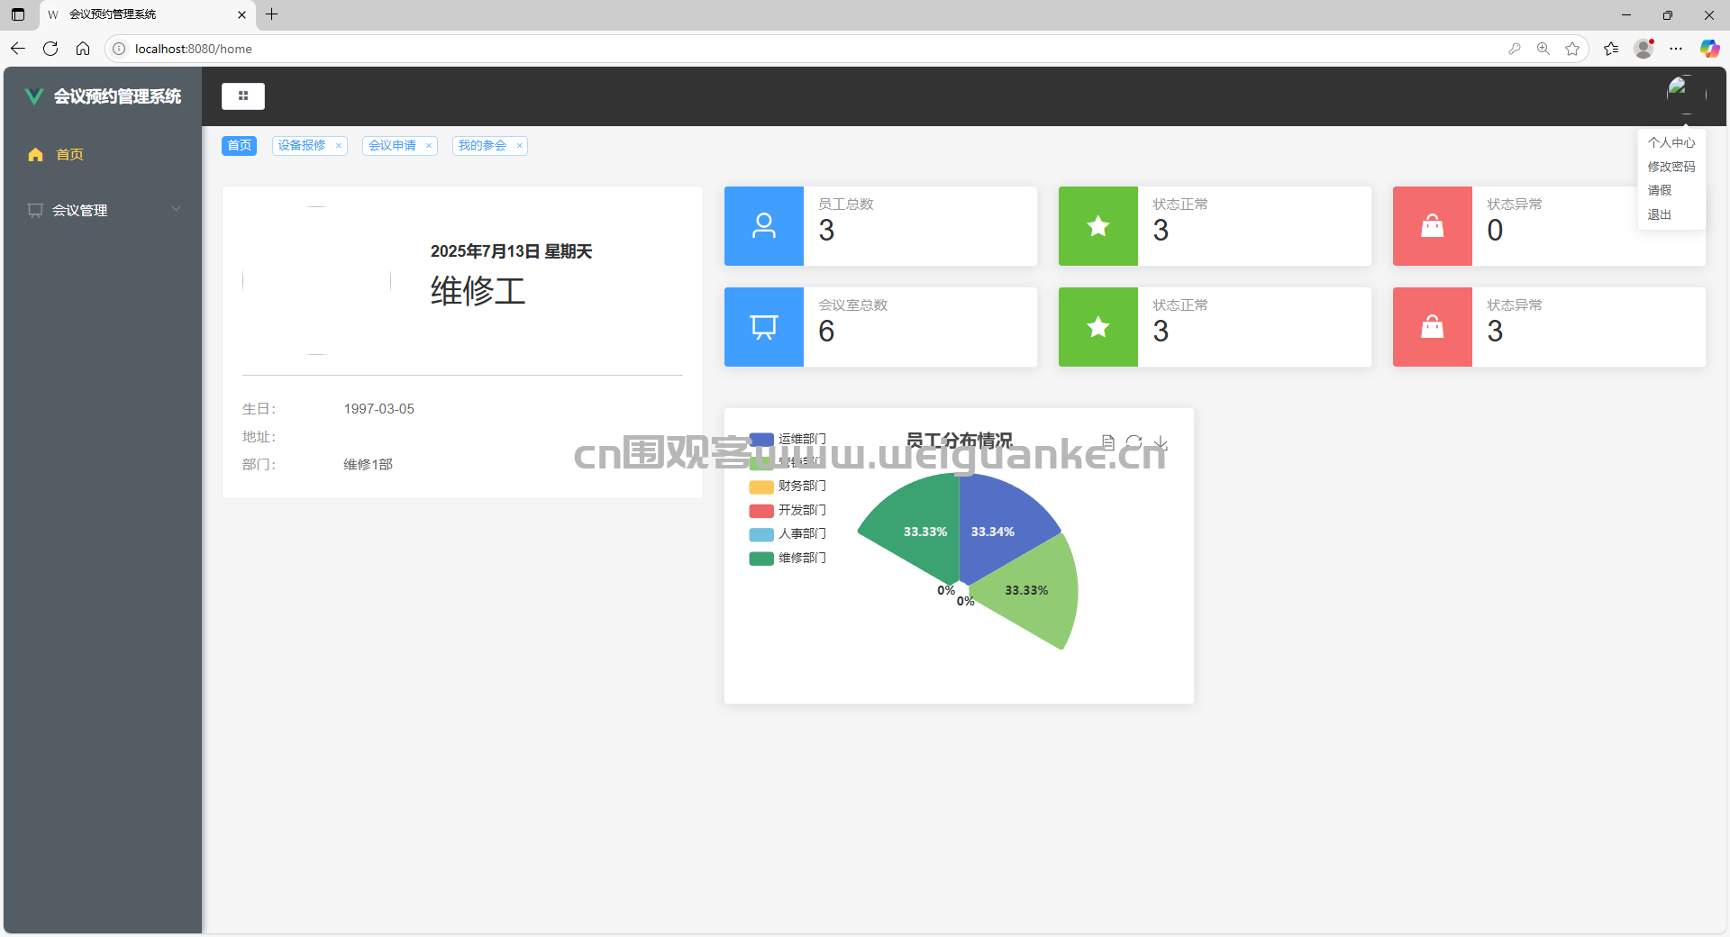Screen dimensions: 1730x937
Task: Save the chart as an image
Action: [1161, 442]
